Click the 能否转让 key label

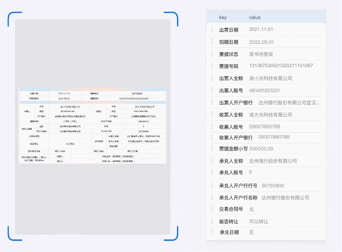pyautogui.click(x=229, y=222)
